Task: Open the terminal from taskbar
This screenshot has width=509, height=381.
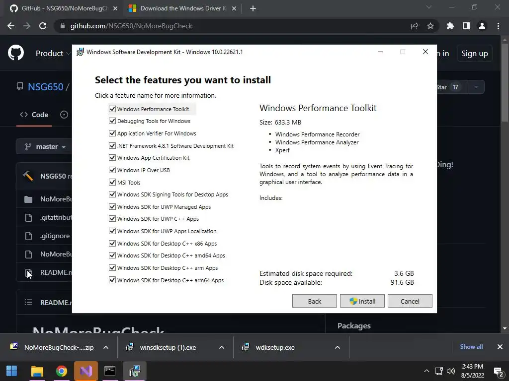Action: point(110,371)
